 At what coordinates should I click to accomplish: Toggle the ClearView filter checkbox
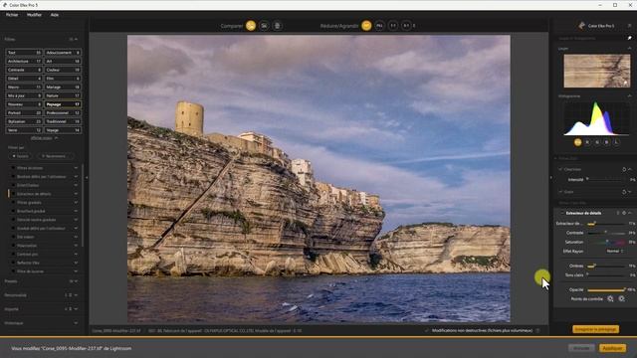point(560,169)
